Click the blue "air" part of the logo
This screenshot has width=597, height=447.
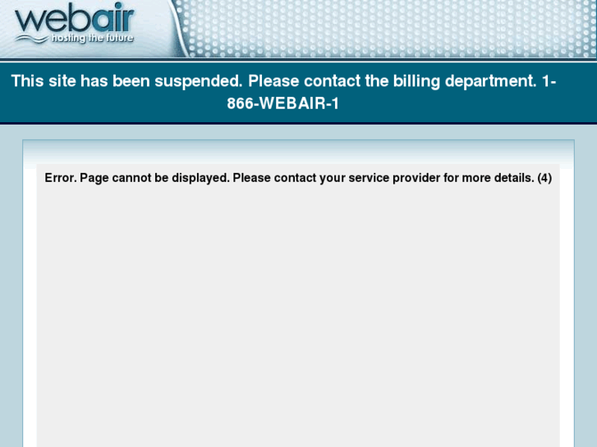(x=113, y=17)
